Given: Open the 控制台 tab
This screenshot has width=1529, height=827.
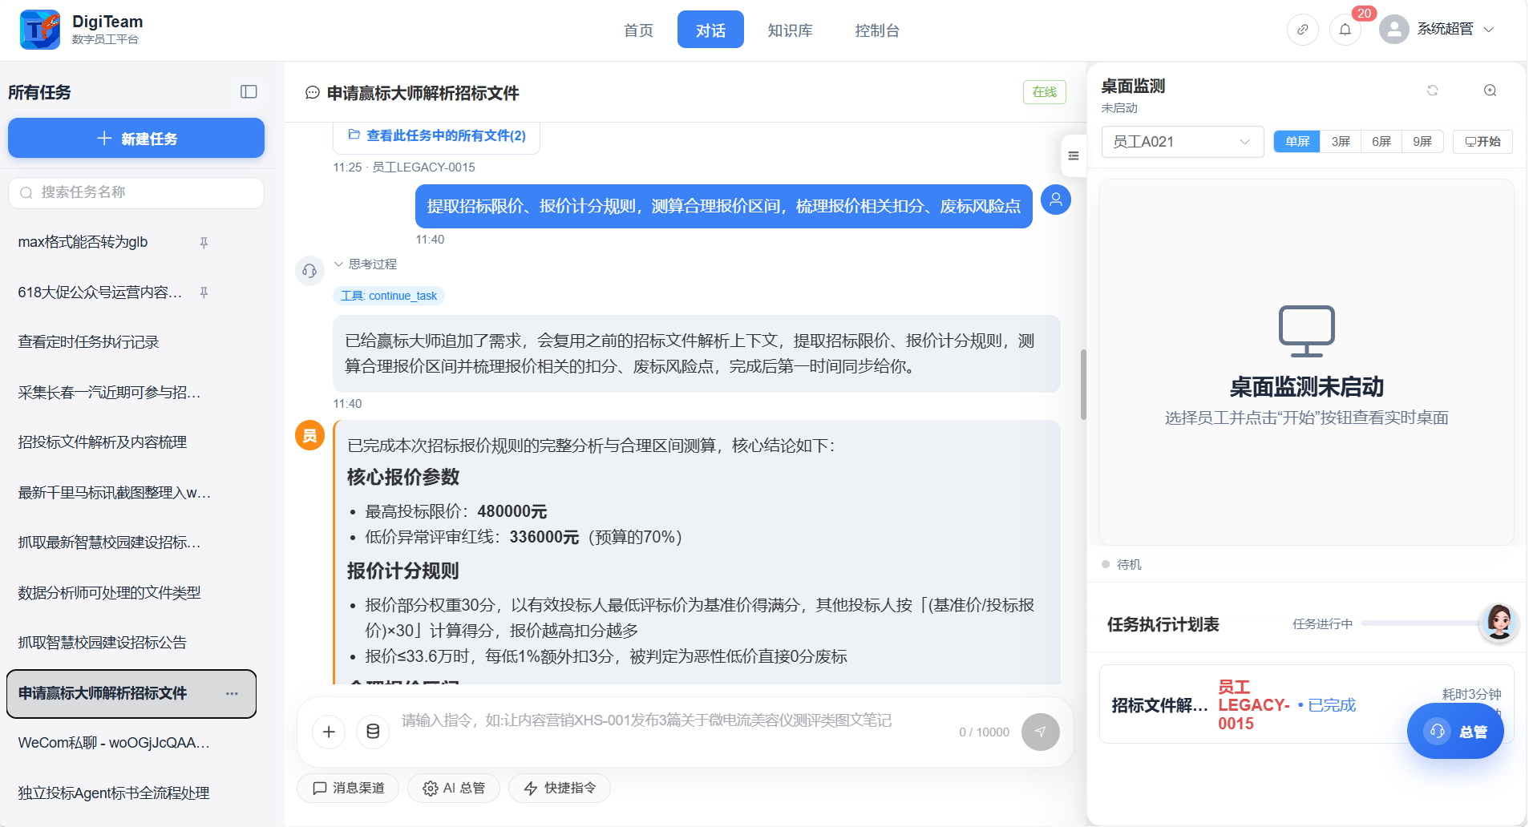Looking at the screenshot, I should (877, 30).
